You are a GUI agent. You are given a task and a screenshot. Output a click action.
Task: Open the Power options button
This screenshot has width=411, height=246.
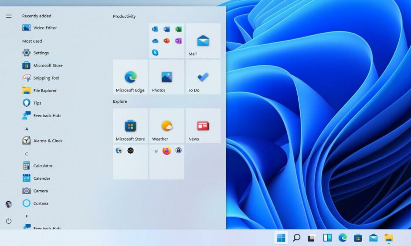click(x=9, y=221)
